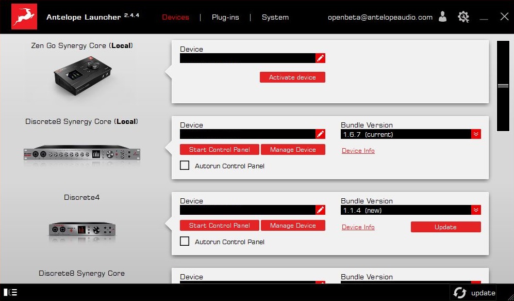The image size is (514, 301).
Task: Click bottom Discrete8 Synergy Core title
Action: pos(81,274)
